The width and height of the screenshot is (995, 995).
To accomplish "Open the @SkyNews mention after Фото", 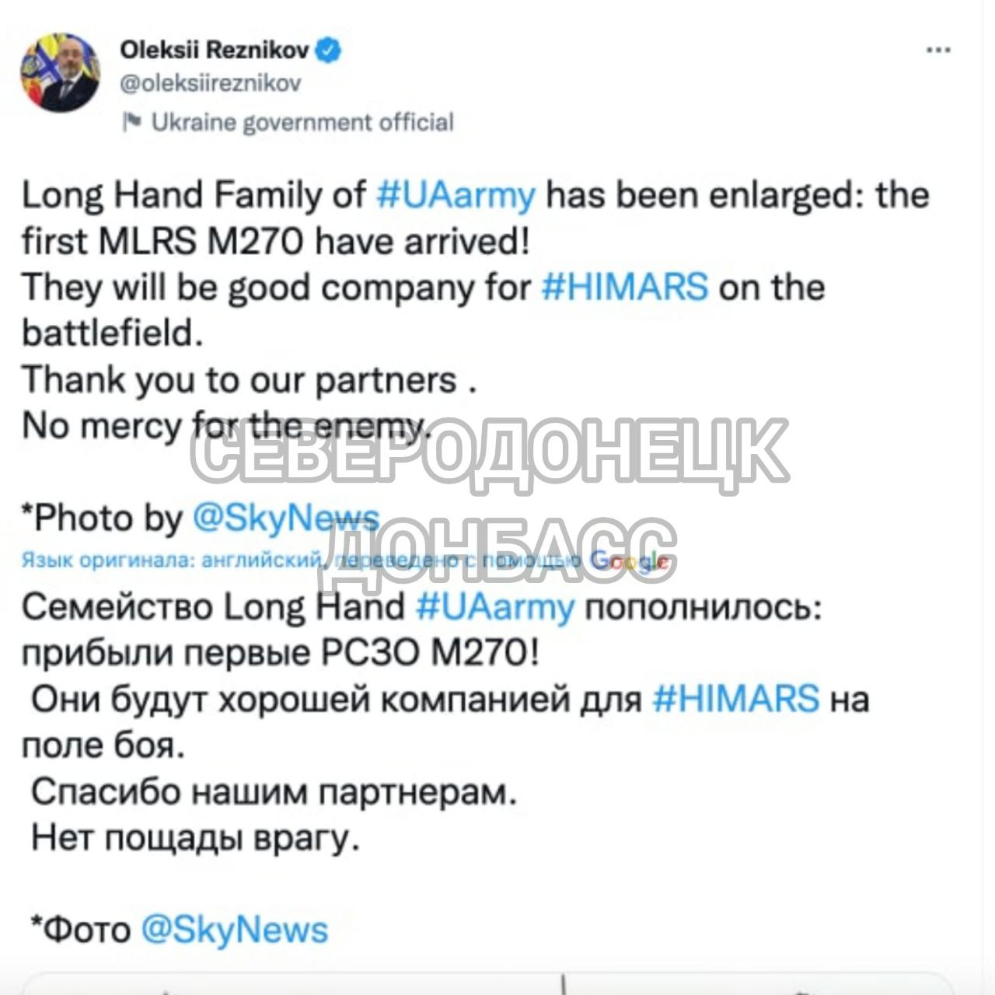I will (x=235, y=930).
